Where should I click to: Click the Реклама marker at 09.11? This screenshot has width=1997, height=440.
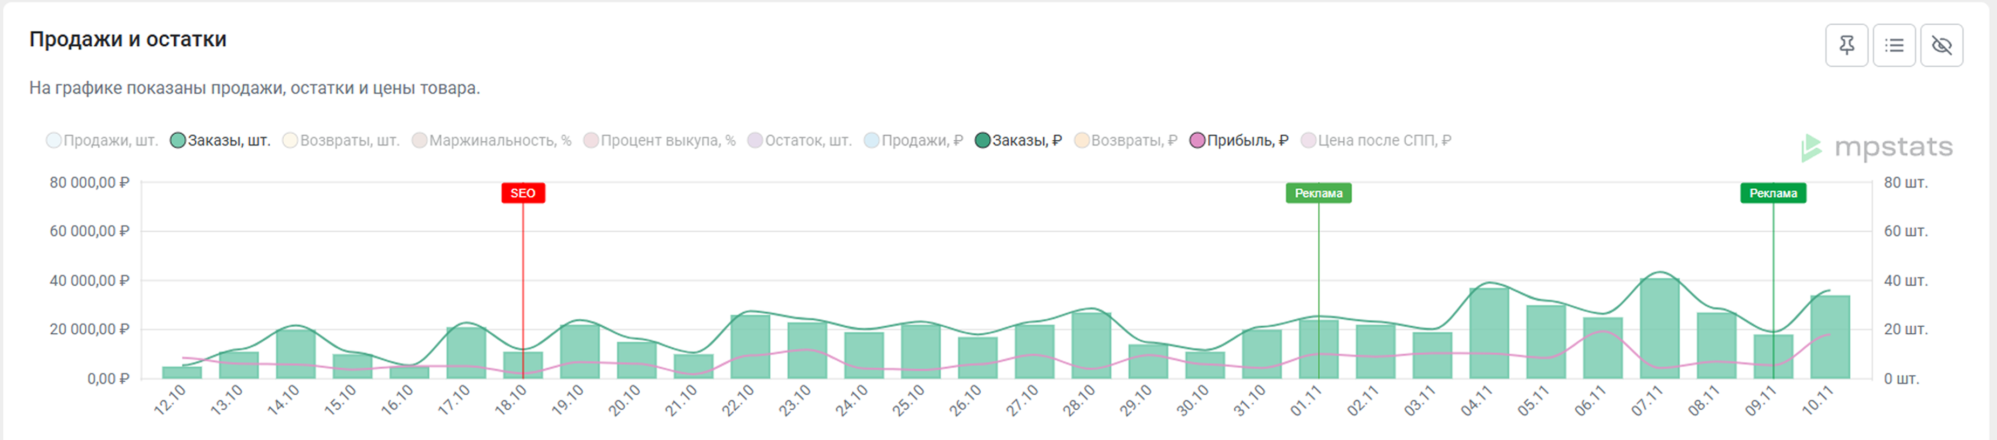pyautogui.click(x=1773, y=193)
